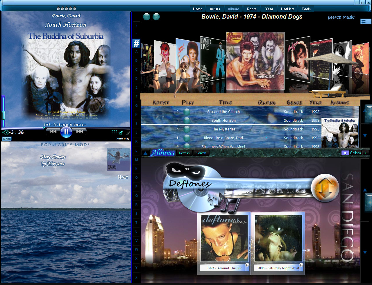Open the Artists menu
This screenshot has height=285, width=372.
click(x=215, y=9)
